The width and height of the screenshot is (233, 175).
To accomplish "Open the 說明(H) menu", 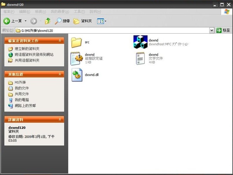I will click(95, 12).
